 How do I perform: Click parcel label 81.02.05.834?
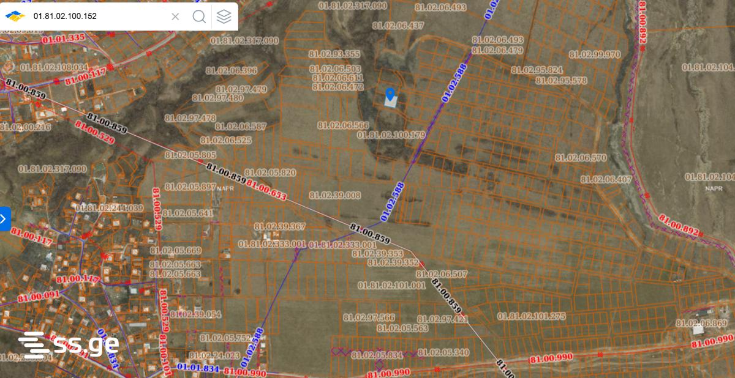(x=377, y=355)
